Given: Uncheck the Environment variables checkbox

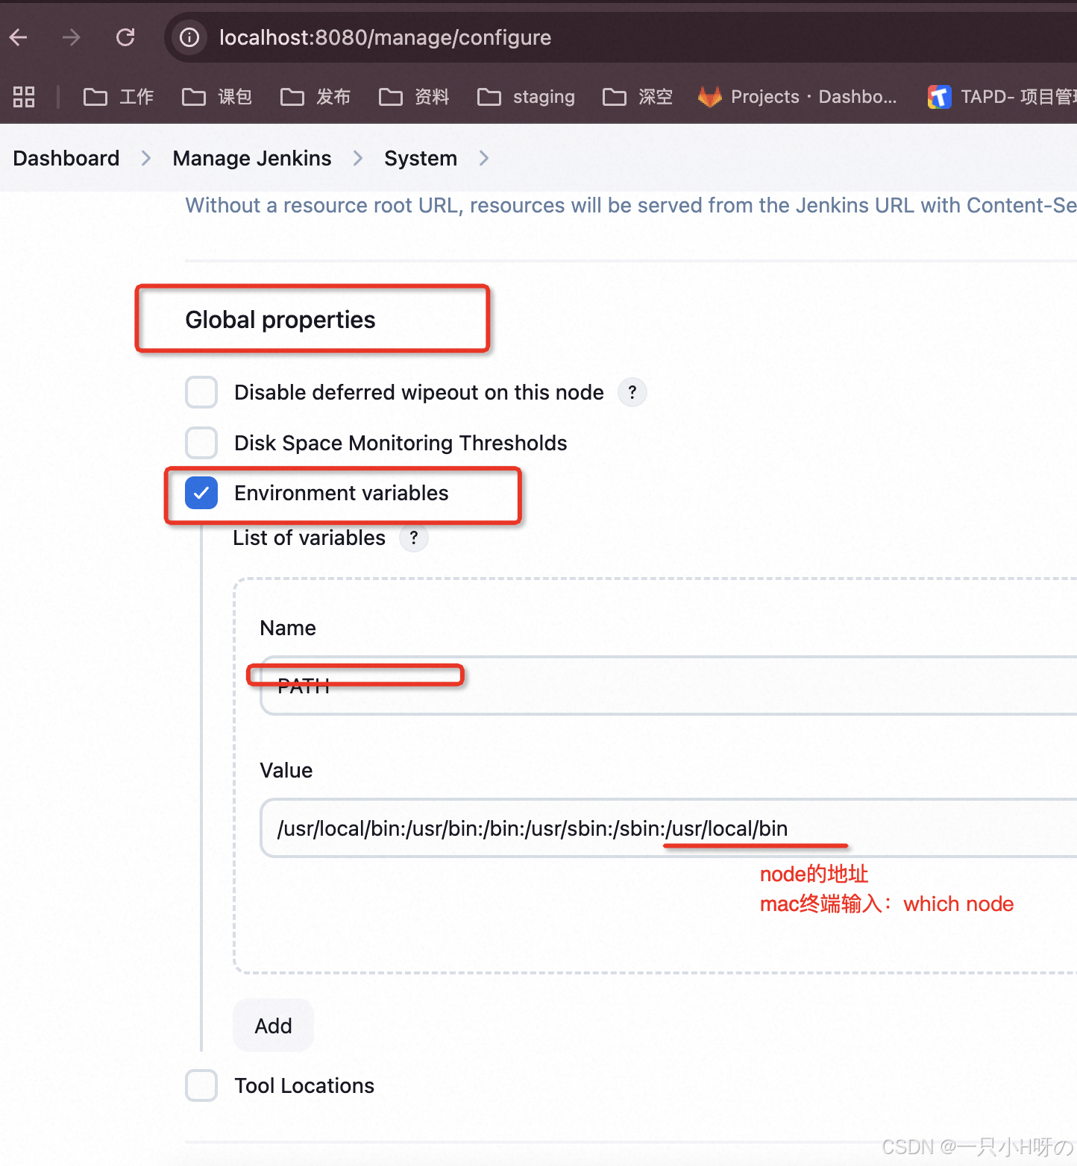Looking at the screenshot, I should coord(201,493).
